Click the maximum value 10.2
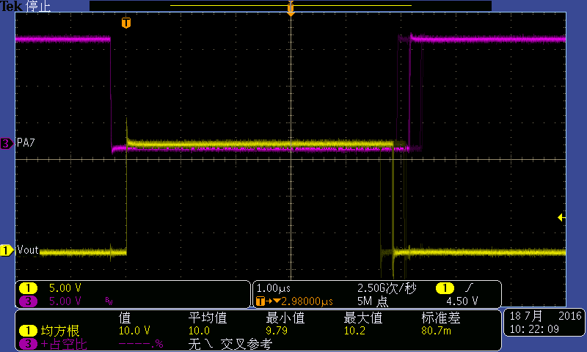This screenshot has height=352, width=587. [354, 331]
